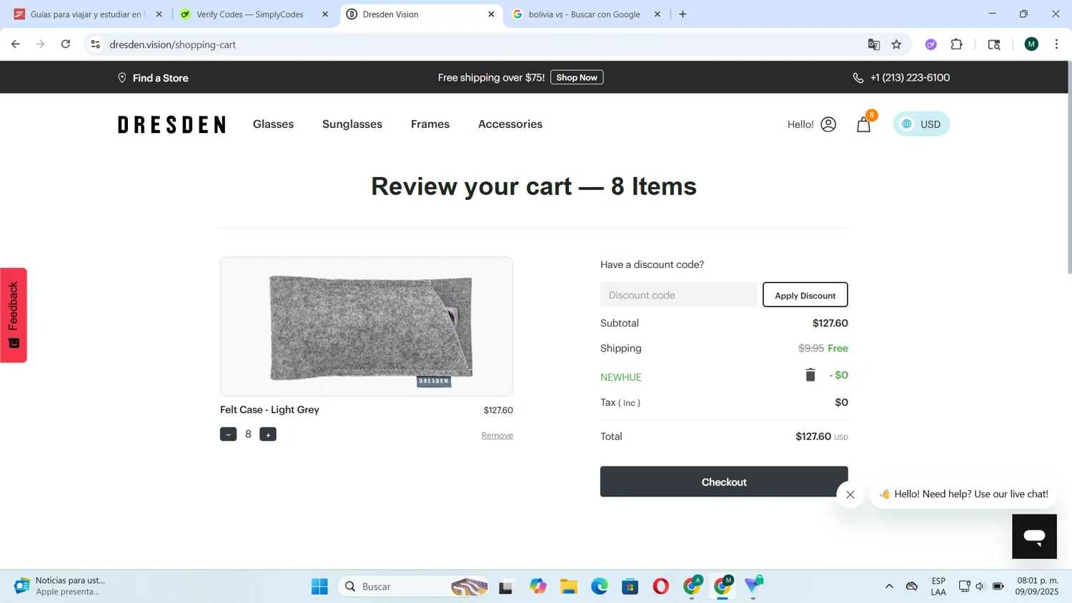This screenshot has width=1072, height=603.
Task: Open Copilot from the taskbar
Action: pos(538,587)
